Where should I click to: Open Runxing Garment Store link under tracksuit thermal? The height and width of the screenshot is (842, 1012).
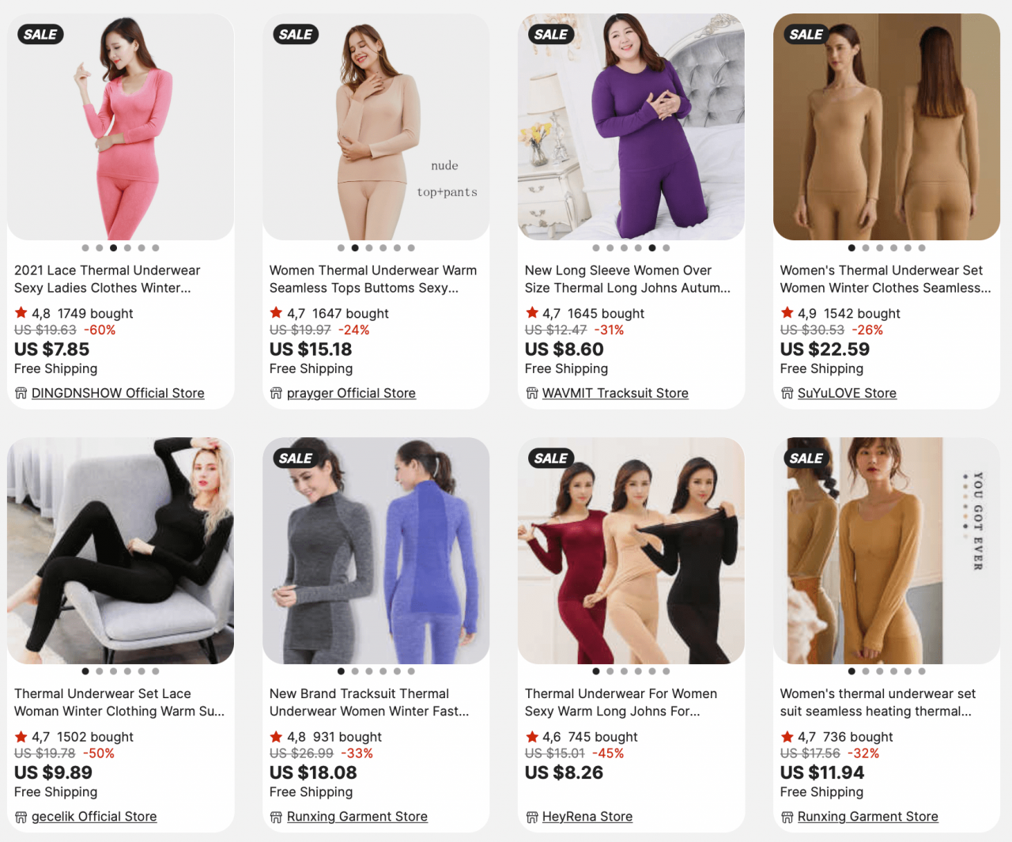pyautogui.click(x=357, y=817)
